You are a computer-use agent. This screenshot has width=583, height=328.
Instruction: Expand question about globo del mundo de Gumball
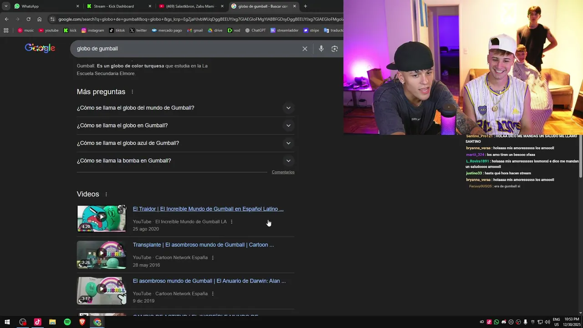[x=185, y=108]
